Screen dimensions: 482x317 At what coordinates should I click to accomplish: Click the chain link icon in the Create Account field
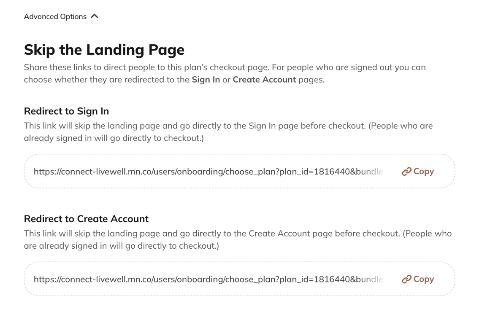click(x=406, y=279)
